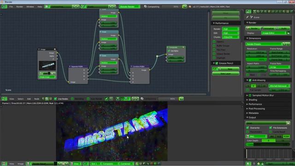Image resolution: width=295 pixels, height=166 pixels.
Task: Switch to compositing nodes tree type icon
Action: coord(47,99)
